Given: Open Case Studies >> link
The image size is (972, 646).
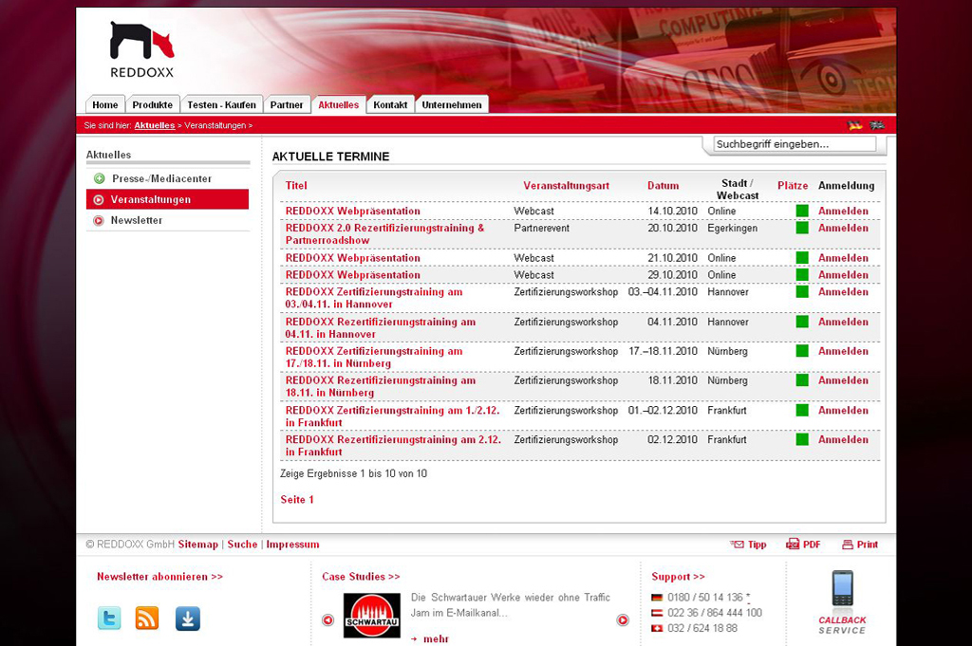Looking at the screenshot, I should pyautogui.click(x=361, y=576).
